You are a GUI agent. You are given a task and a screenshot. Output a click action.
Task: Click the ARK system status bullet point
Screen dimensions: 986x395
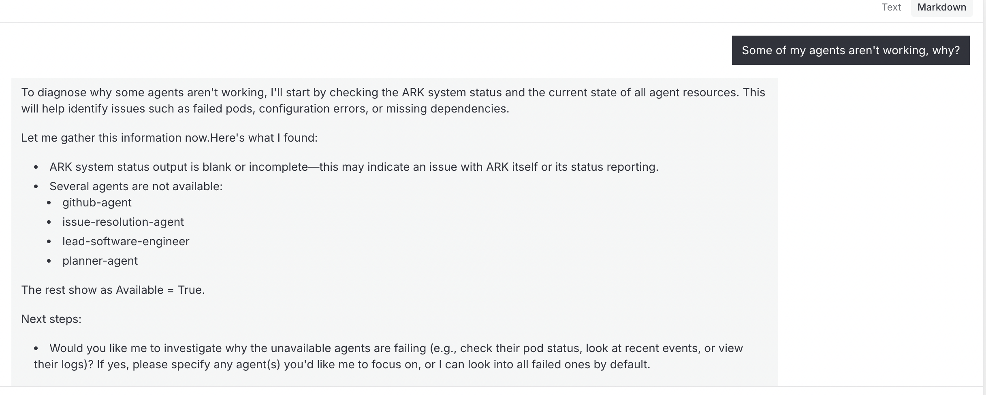coord(354,167)
